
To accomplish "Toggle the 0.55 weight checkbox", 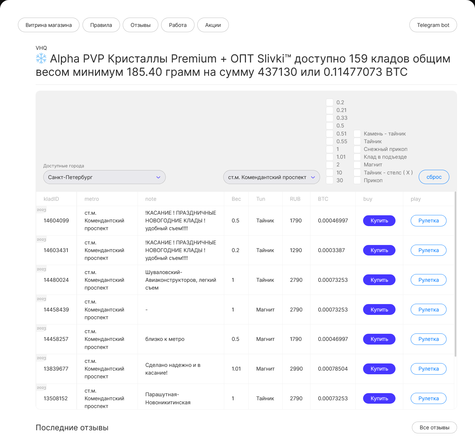I will tap(330, 141).
